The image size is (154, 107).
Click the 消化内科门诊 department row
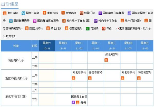[x=16, y=60]
